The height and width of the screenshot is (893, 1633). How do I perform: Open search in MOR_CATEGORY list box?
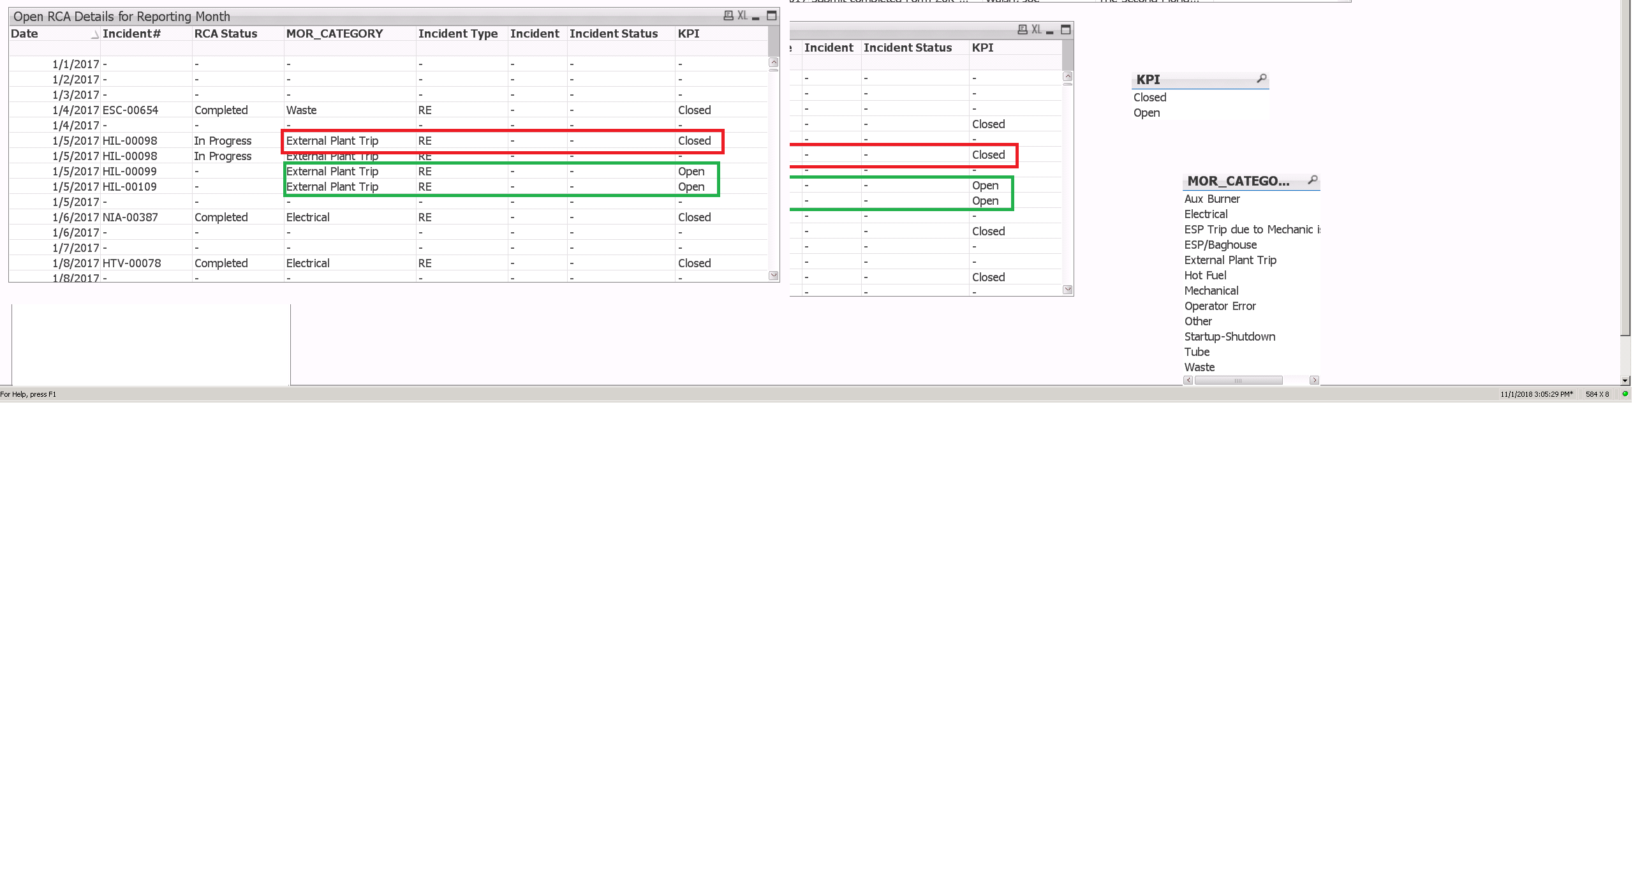coord(1312,180)
